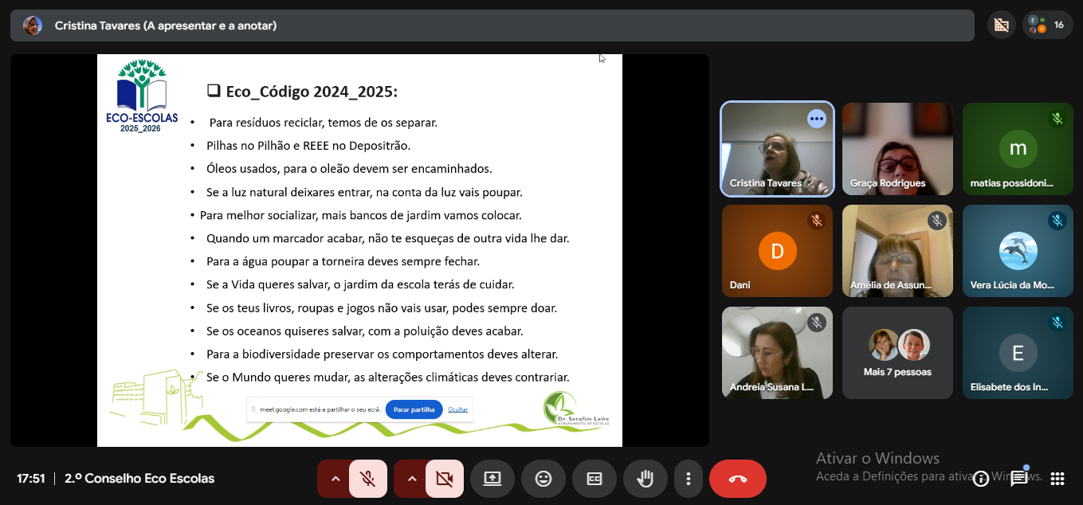This screenshot has width=1083, height=505.
Task: Open present screen button
Action: click(492, 479)
